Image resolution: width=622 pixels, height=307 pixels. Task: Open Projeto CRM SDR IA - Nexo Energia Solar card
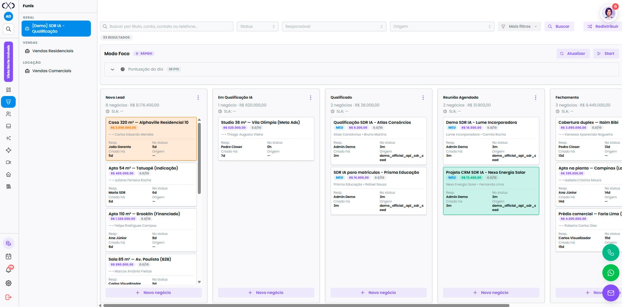(491, 191)
